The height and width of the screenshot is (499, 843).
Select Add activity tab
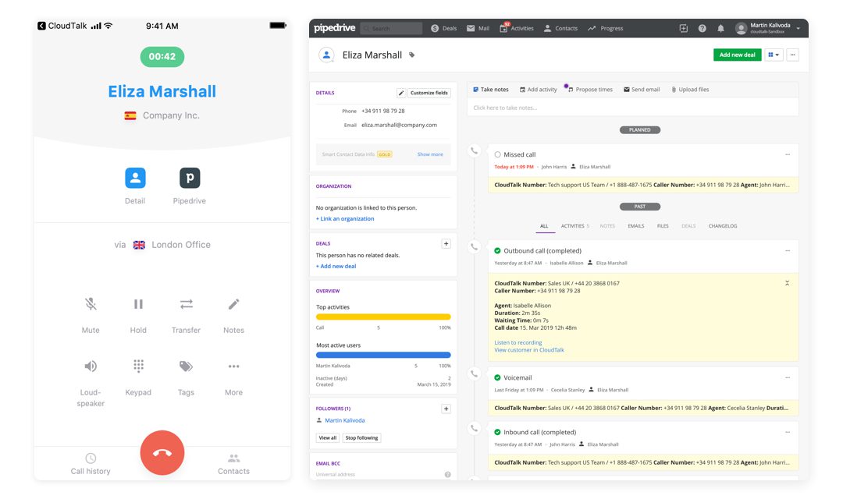pyautogui.click(x=538, y=90)
